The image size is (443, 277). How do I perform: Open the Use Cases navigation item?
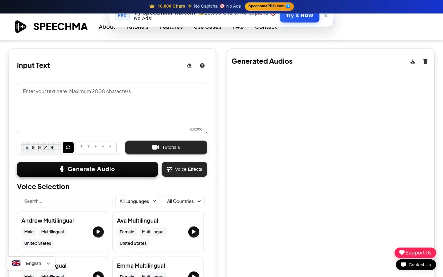pos(208,27)
